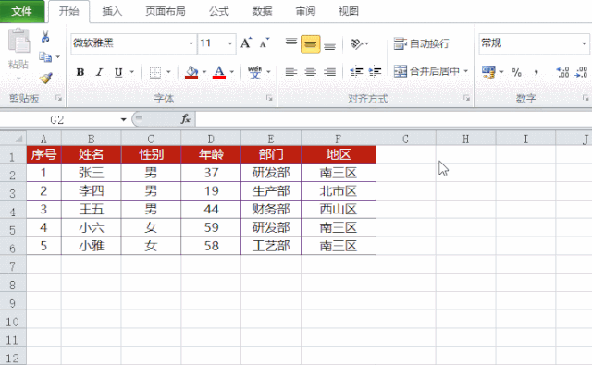Viewport: 592px width, 365px height.
Task: Select column G header
Action: click(406, 139)
